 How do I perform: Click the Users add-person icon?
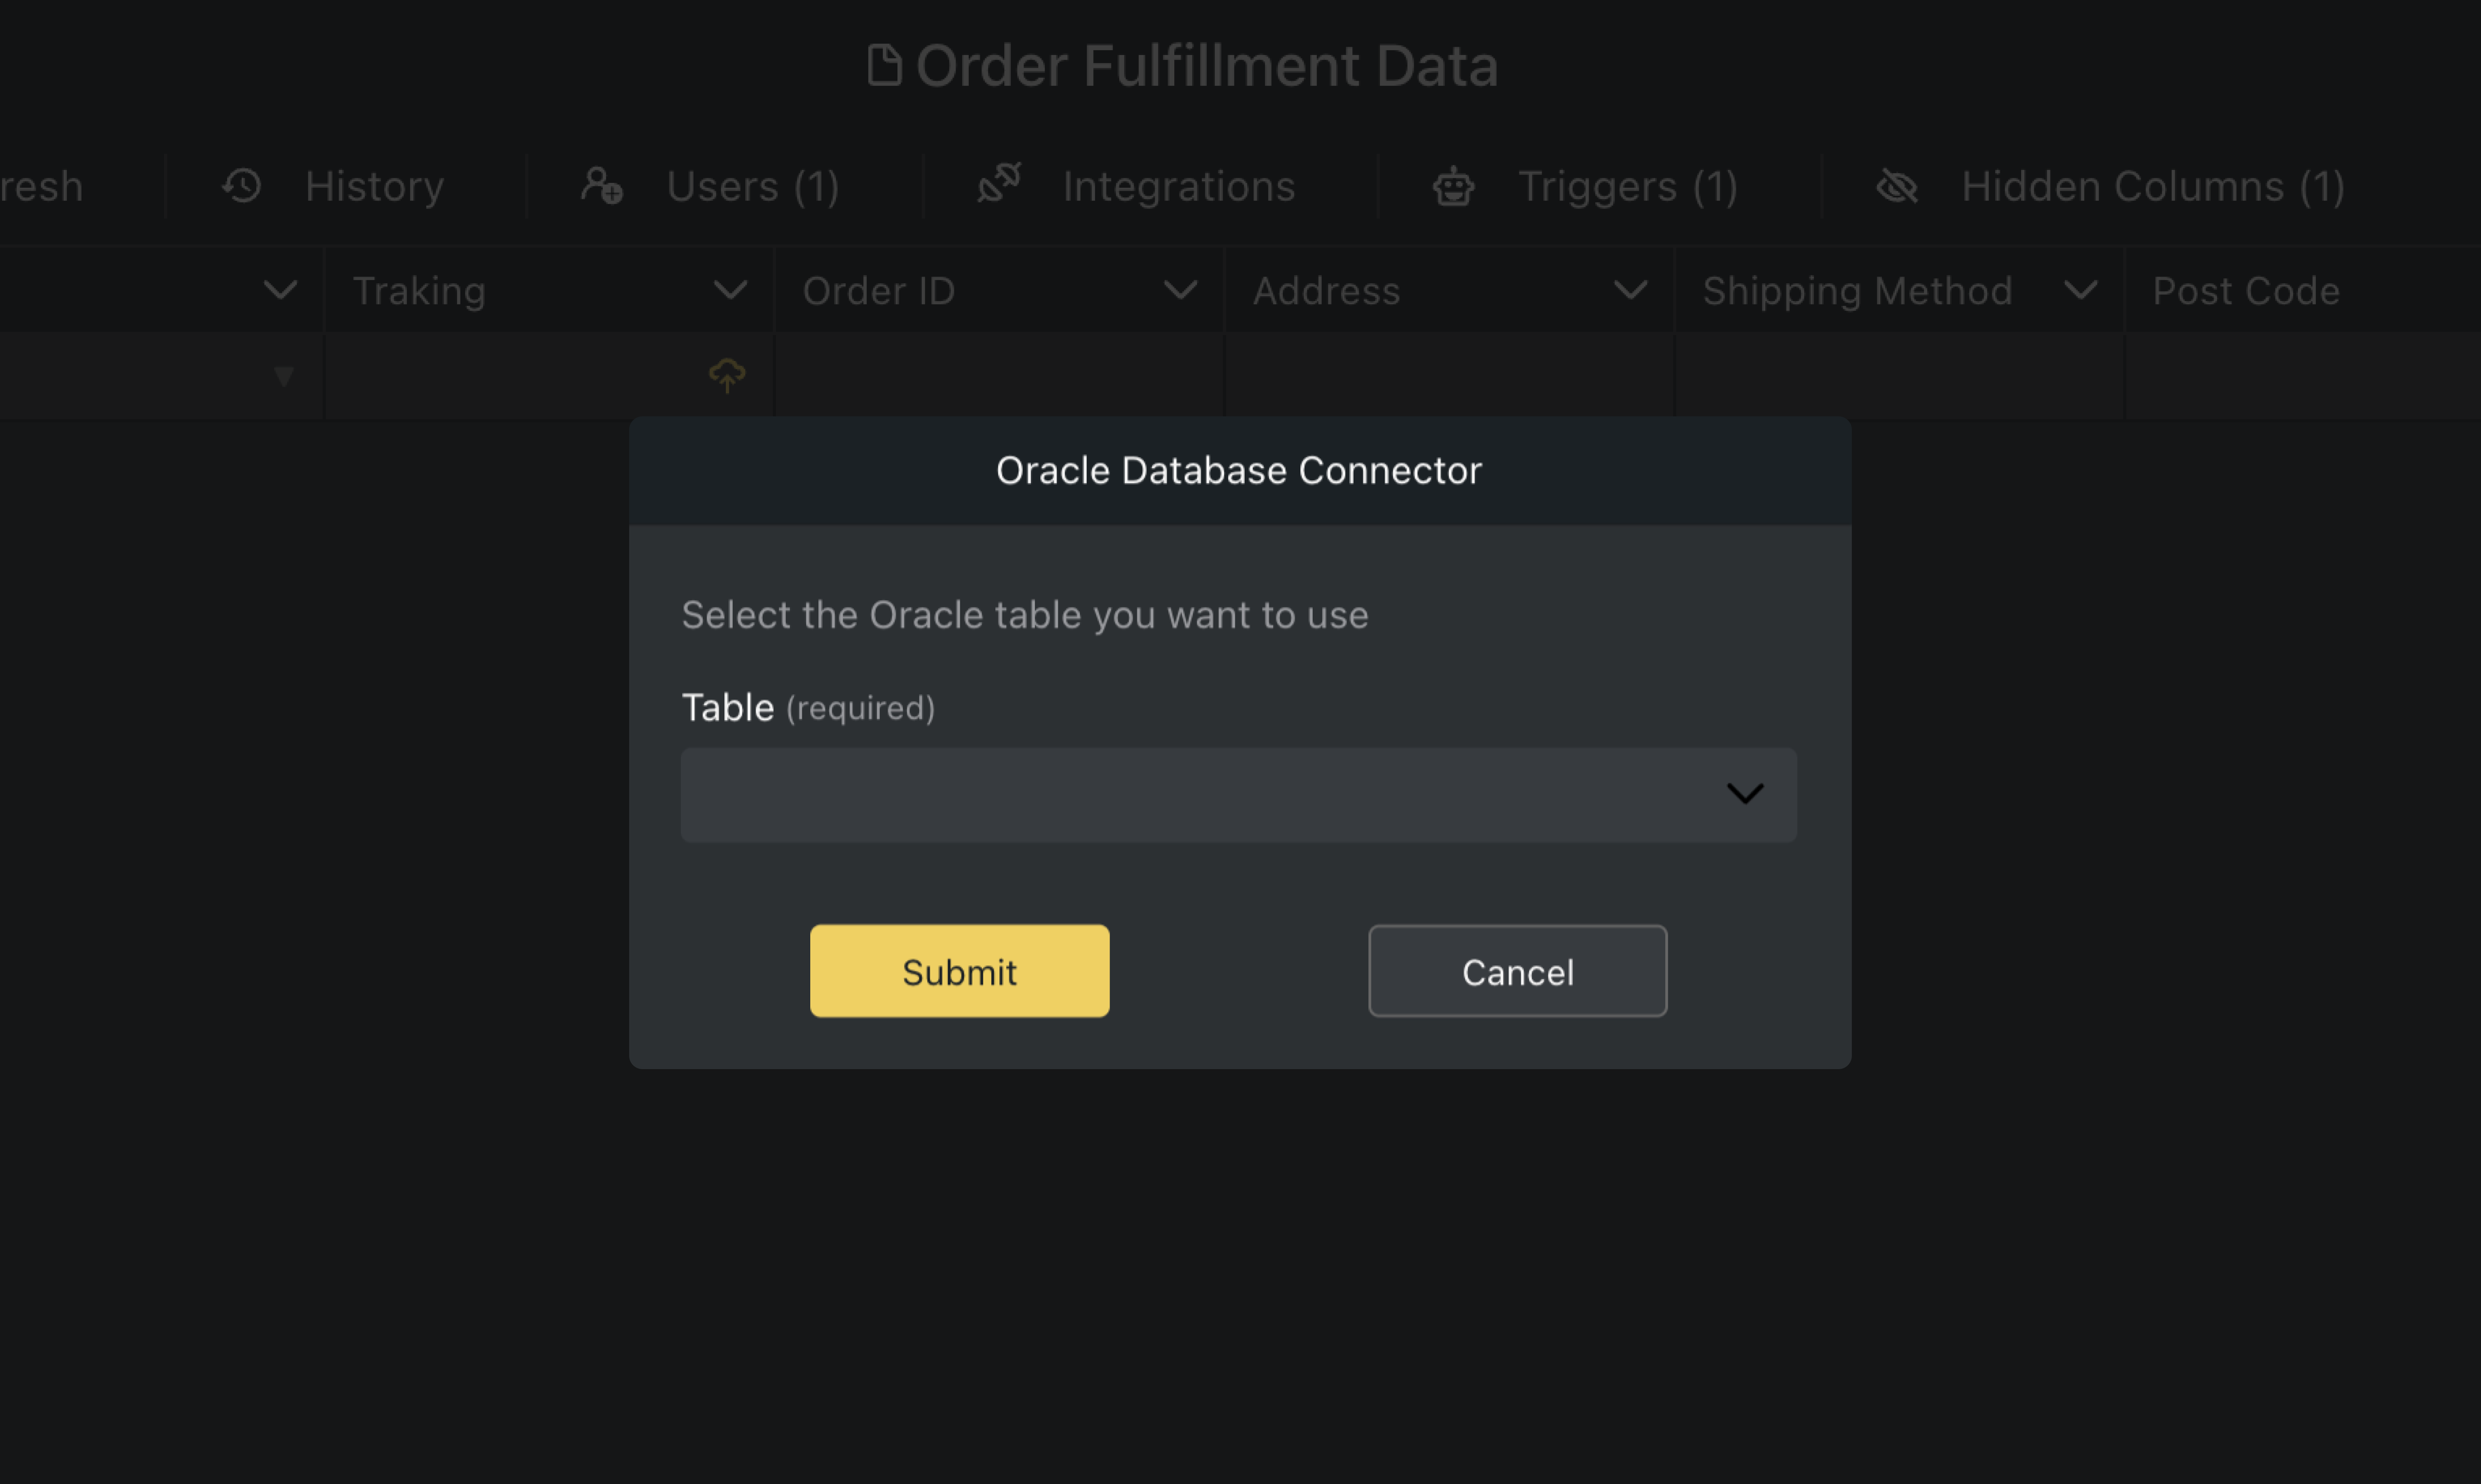point(601,186)
